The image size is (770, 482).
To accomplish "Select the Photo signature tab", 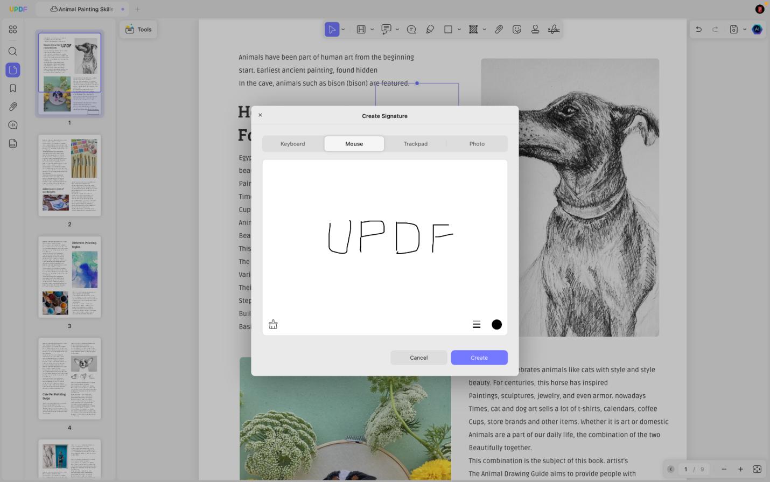I will (x=477, y=144).
